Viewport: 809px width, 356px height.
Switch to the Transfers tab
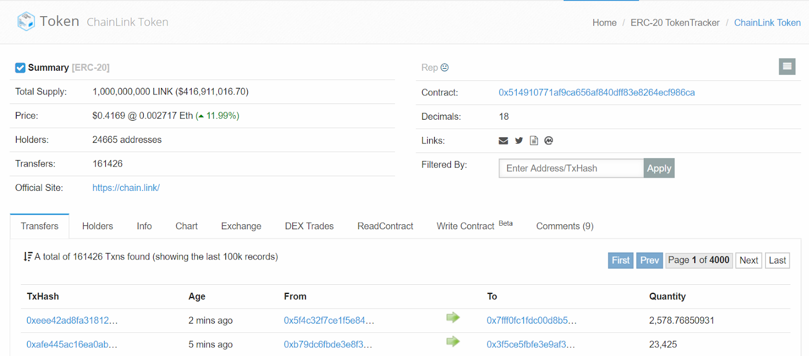(39, 226)
